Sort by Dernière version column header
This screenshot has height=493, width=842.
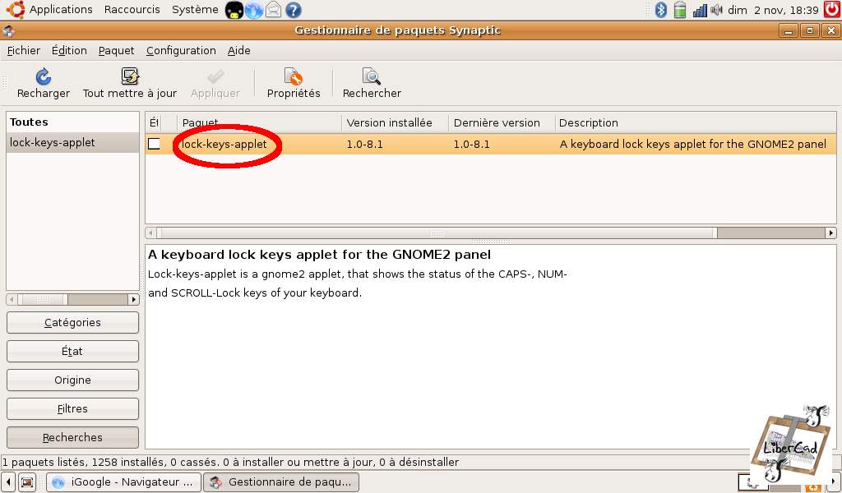502,122
